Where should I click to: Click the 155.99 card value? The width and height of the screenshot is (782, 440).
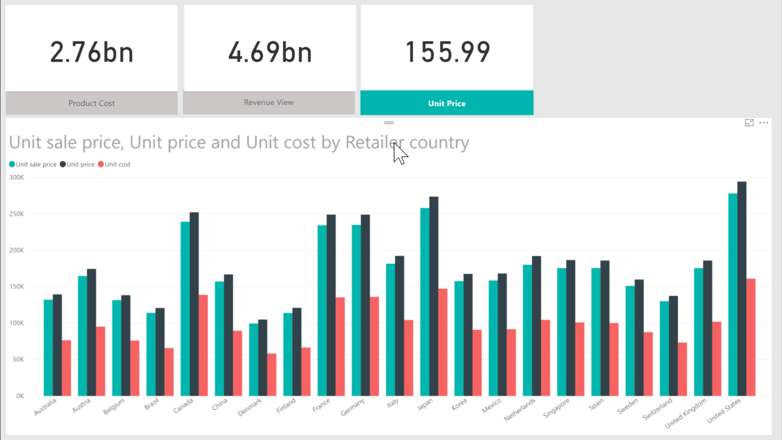(x=447, y=52)
